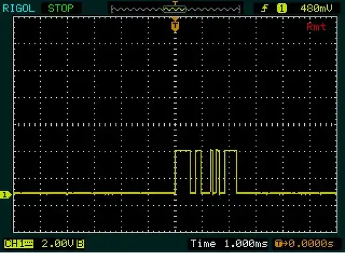This screenshot has height=253, width=345.
Task: Click the CH1 DC coupling icon
Action: pos(19,244)
